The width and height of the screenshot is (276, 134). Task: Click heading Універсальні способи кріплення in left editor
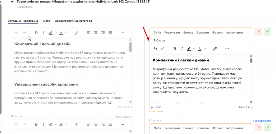click(46, 84)
